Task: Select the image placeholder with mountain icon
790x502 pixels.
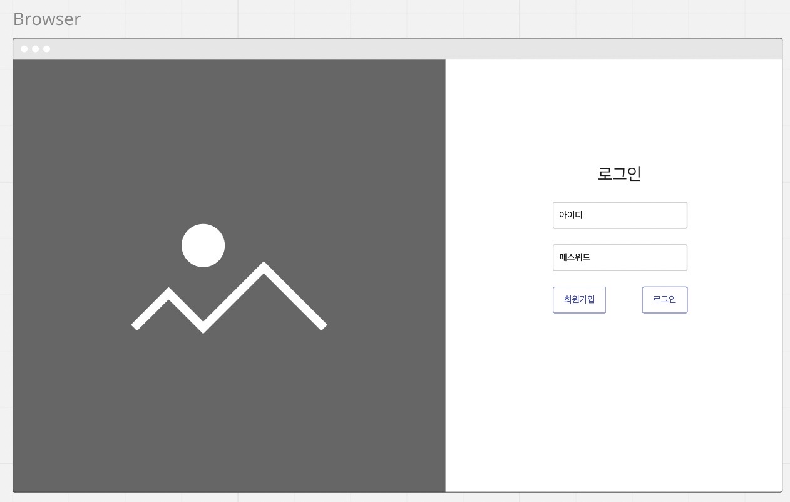Action: [x=229, y=276]
